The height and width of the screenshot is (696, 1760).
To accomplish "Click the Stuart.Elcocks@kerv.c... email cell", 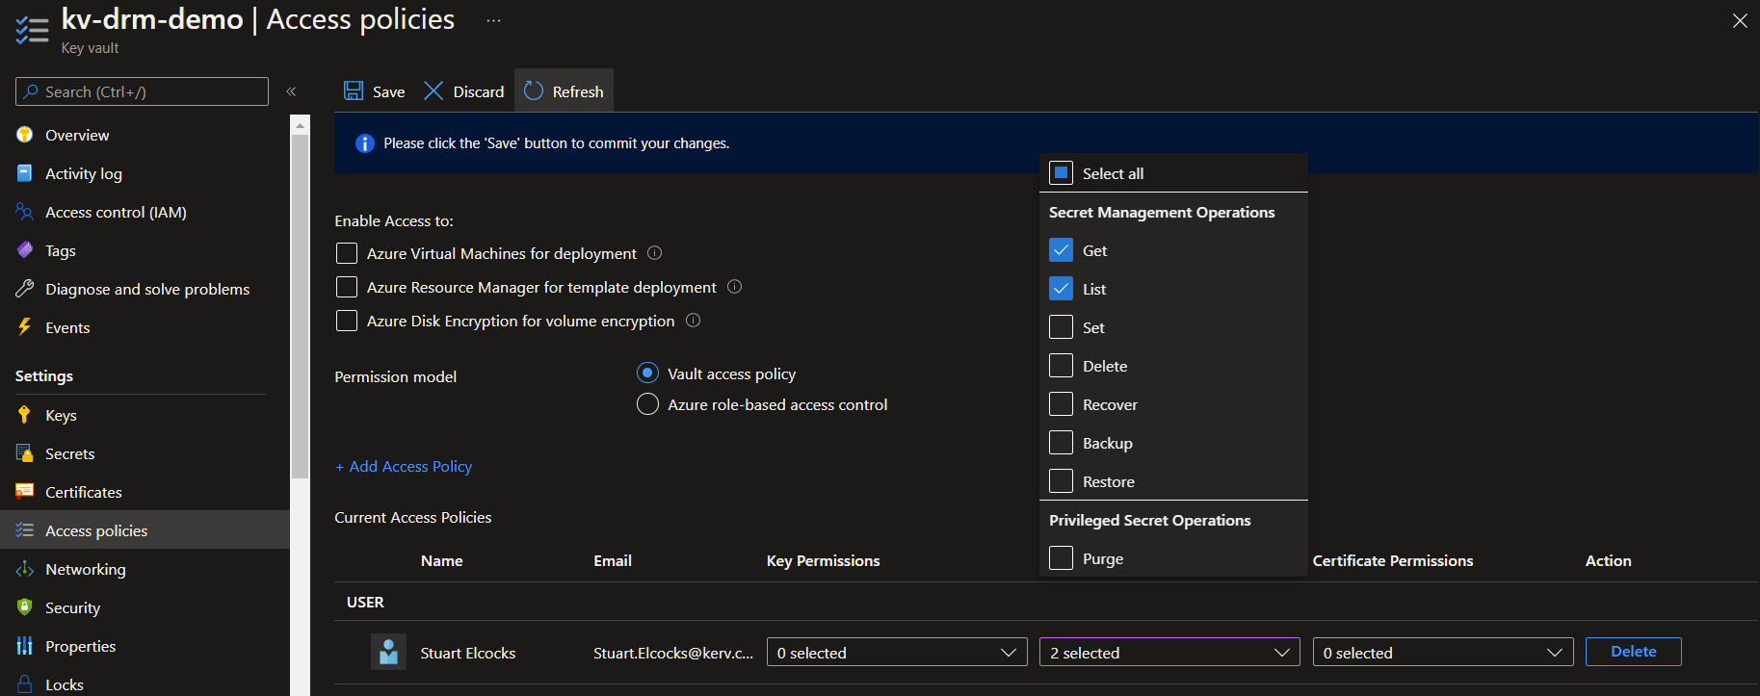I will (673, 653).
